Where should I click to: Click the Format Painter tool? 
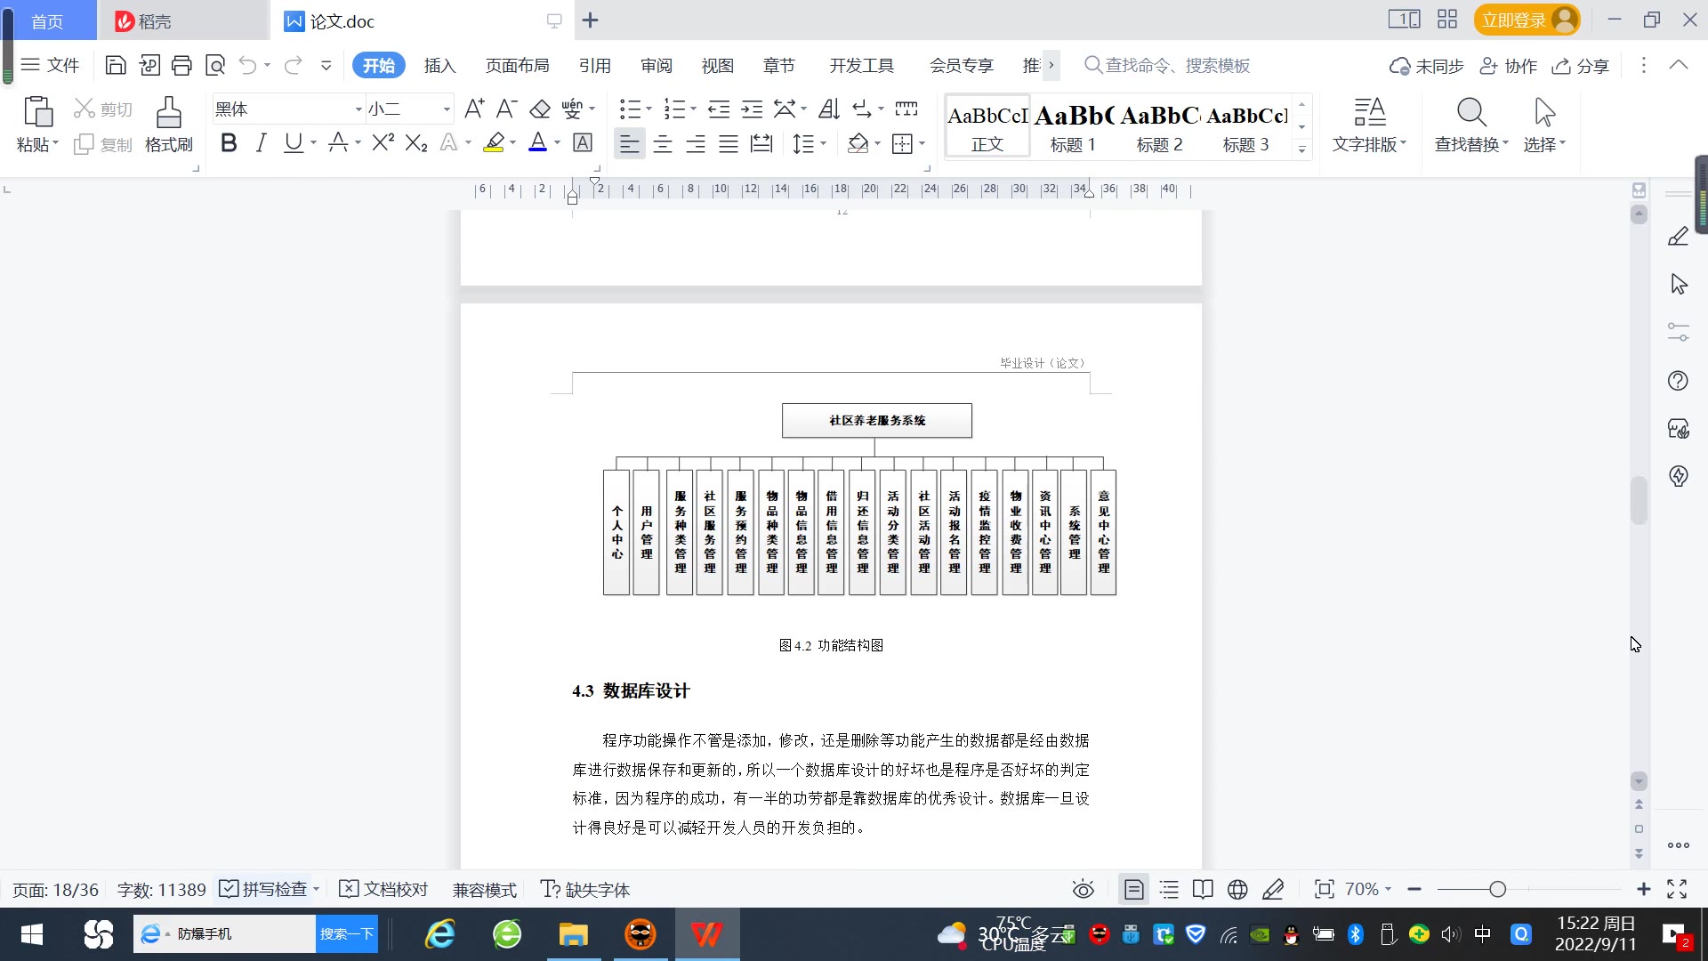click(169, 125)
